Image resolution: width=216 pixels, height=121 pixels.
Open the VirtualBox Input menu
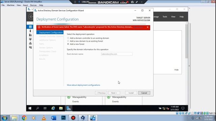[x=25, y=5]
